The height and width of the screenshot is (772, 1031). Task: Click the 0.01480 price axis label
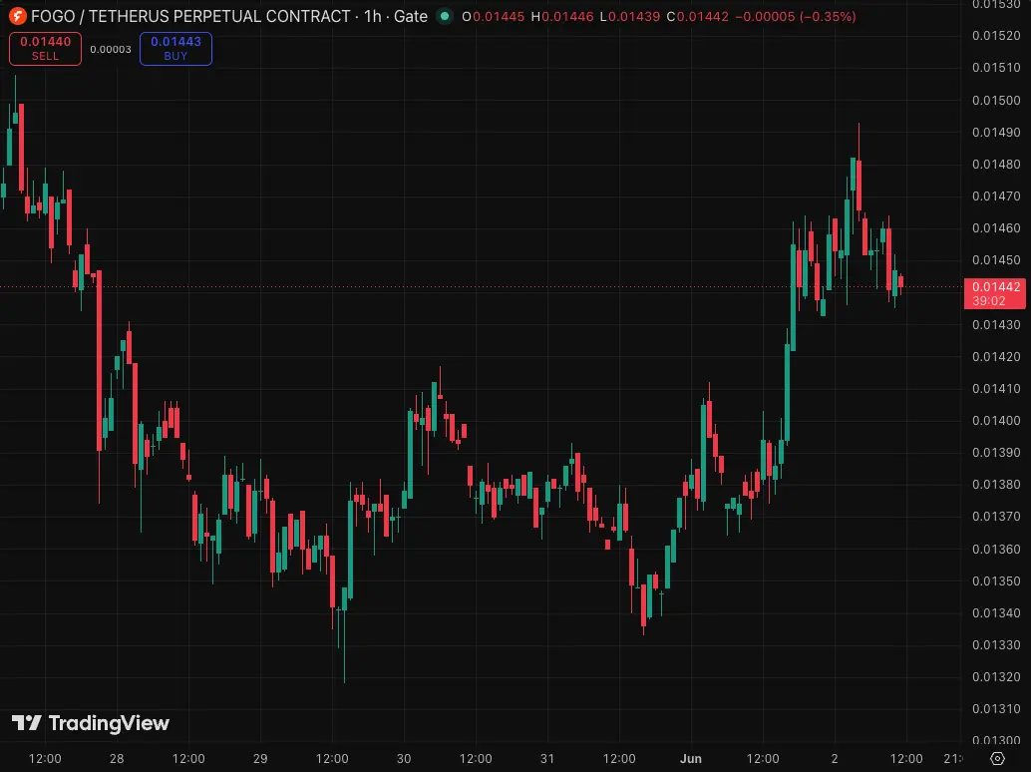click(996, 164)
